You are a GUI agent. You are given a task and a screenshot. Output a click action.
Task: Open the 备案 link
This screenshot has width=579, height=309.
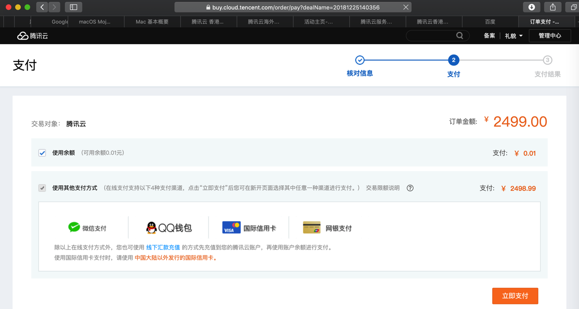tap(489, 36)
